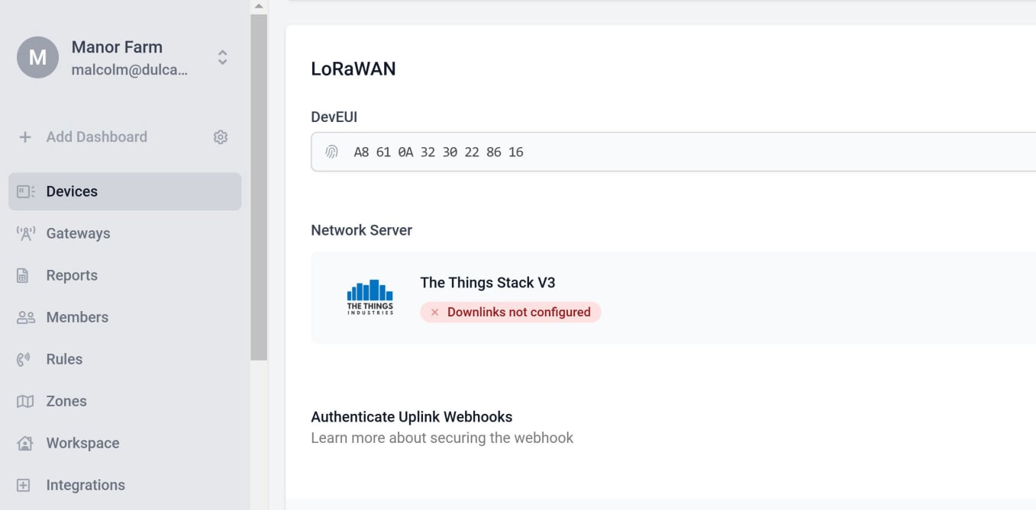
Task: Click the plus icon beside Add Dashboard
Action: coord(25,137)
